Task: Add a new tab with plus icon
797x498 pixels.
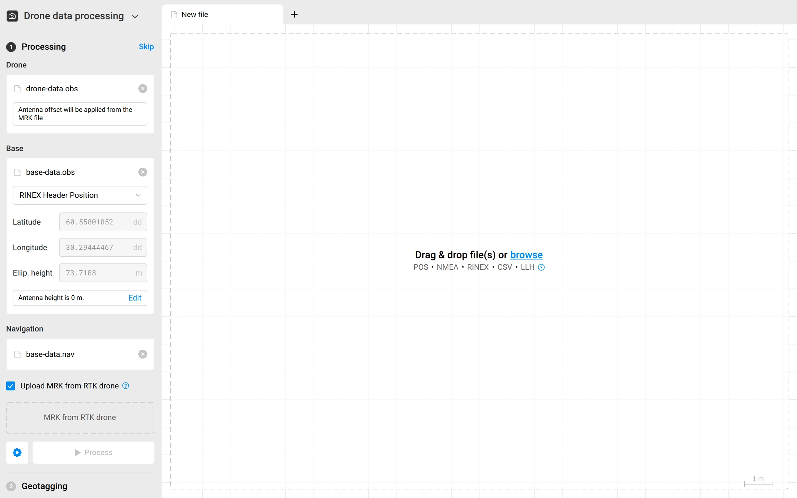Action: click(294, 15)
